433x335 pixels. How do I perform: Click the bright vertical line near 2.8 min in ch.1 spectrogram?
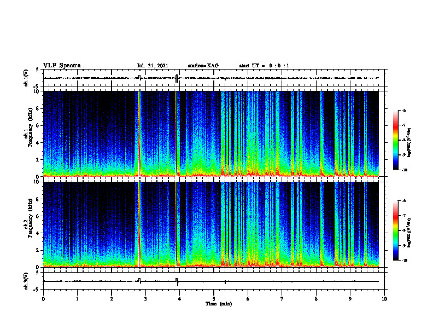click(139, 134)
